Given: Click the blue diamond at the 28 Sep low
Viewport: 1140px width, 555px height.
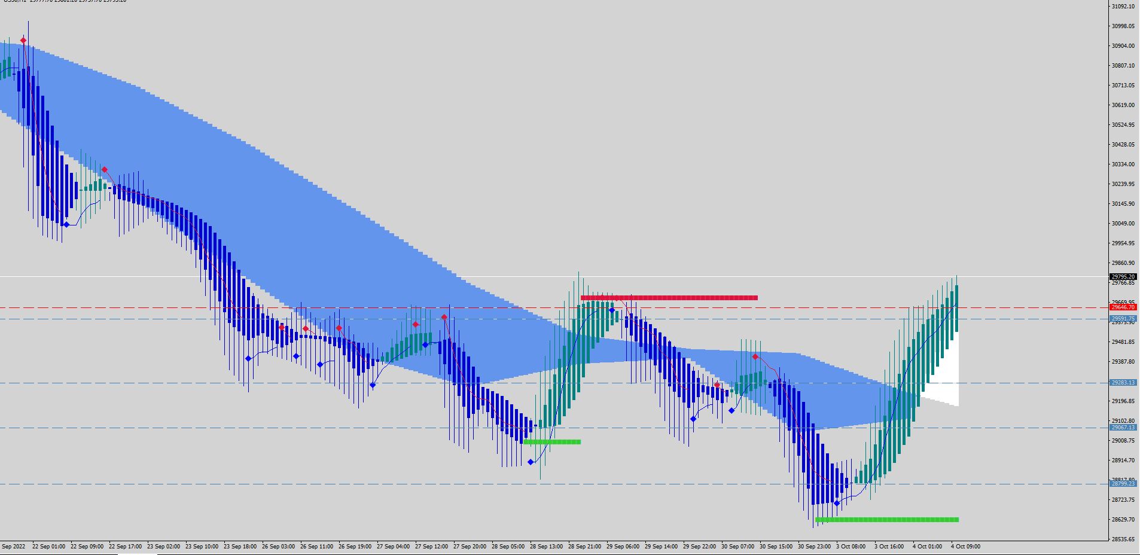Looking at the screenshot, I should (531, 462).
